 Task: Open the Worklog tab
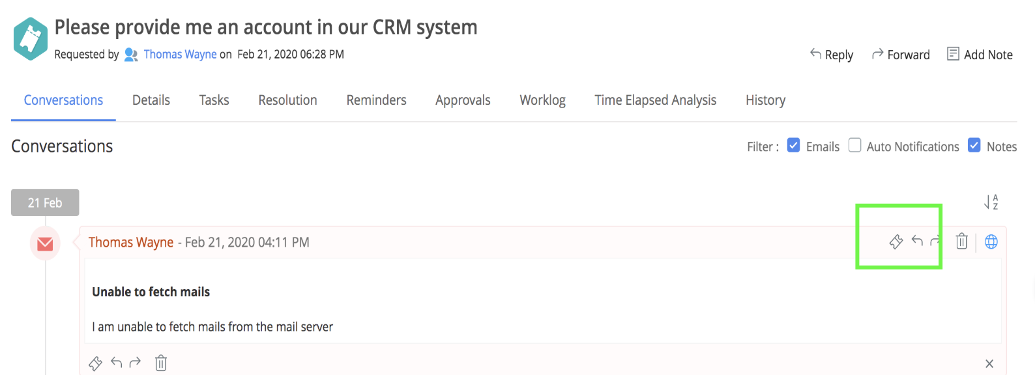pyautogui.click(x=542, y=100)
